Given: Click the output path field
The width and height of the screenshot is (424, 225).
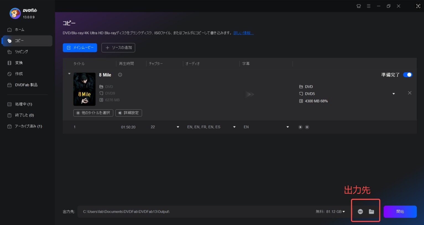Looking at the screenshot, I should [x=194, y=211].
